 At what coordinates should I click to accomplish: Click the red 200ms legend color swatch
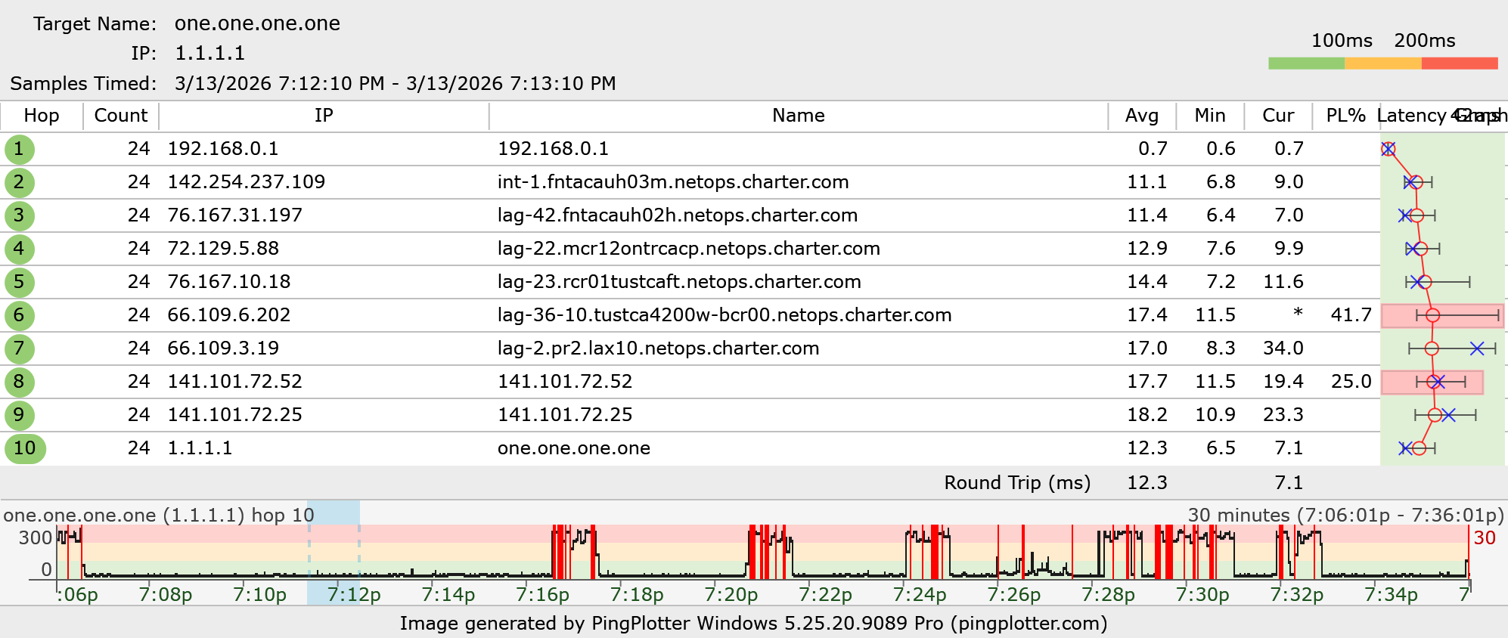(x=1459, y=63)
